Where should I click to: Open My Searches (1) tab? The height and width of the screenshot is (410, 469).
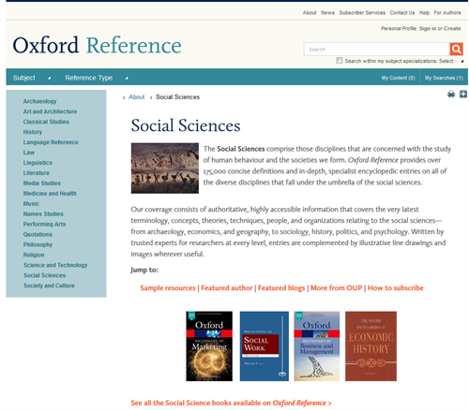pyautogui.click(x=444, y=78)
